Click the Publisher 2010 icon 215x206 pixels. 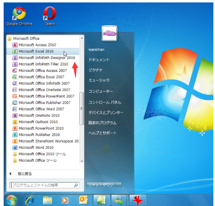pos(15,135)
